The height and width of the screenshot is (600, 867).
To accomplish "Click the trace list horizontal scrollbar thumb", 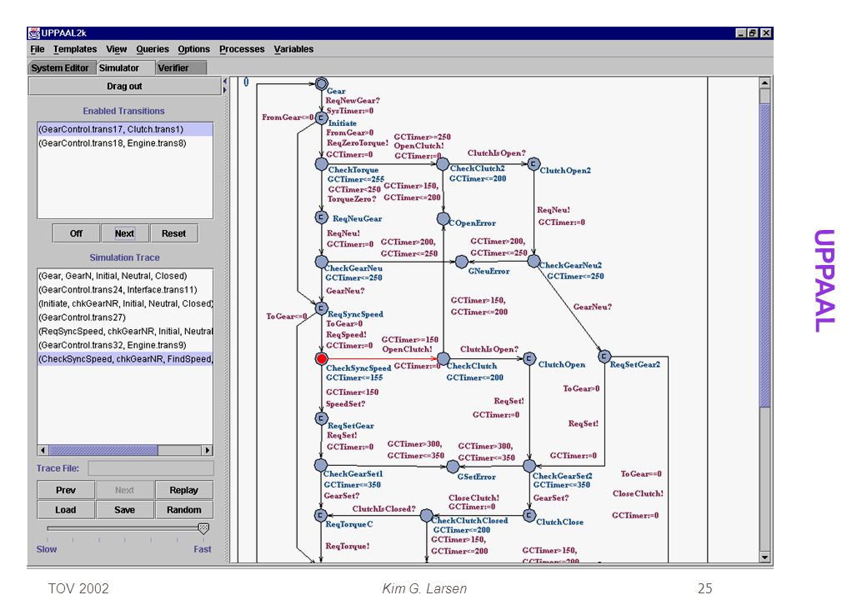I will pyautogui.click(x=103, y=450).
